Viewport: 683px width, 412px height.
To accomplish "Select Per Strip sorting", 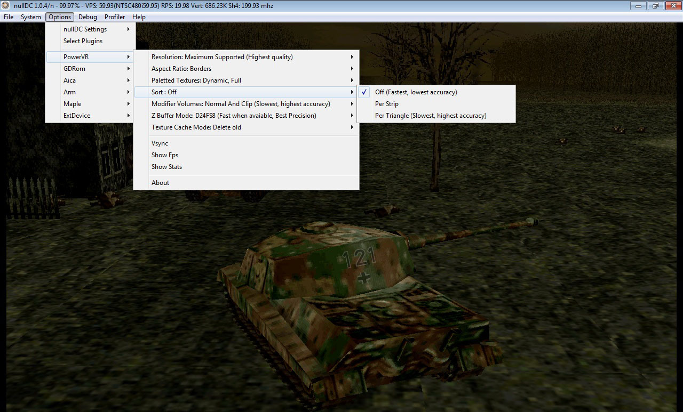I will pos(436,104).
